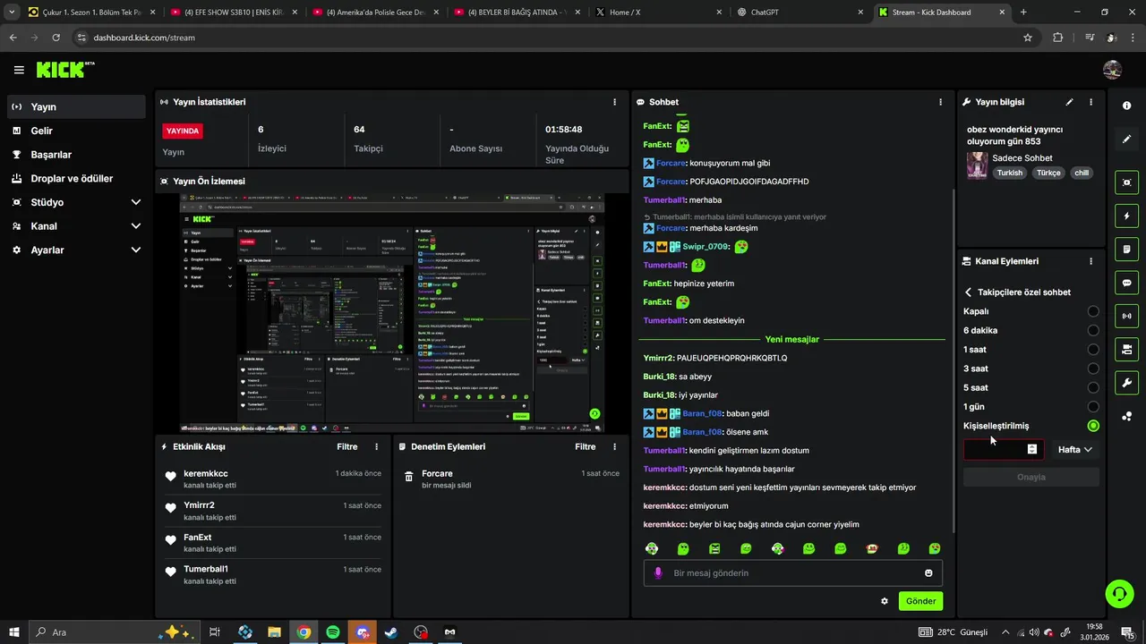The width and height of the screenshot is (1146, 644).
Task: Toggle the broadcast signal panel icon in sidebar
Action: pos(1126,316)
